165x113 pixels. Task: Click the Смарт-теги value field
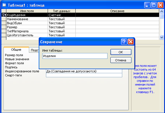tap(84, 75)
